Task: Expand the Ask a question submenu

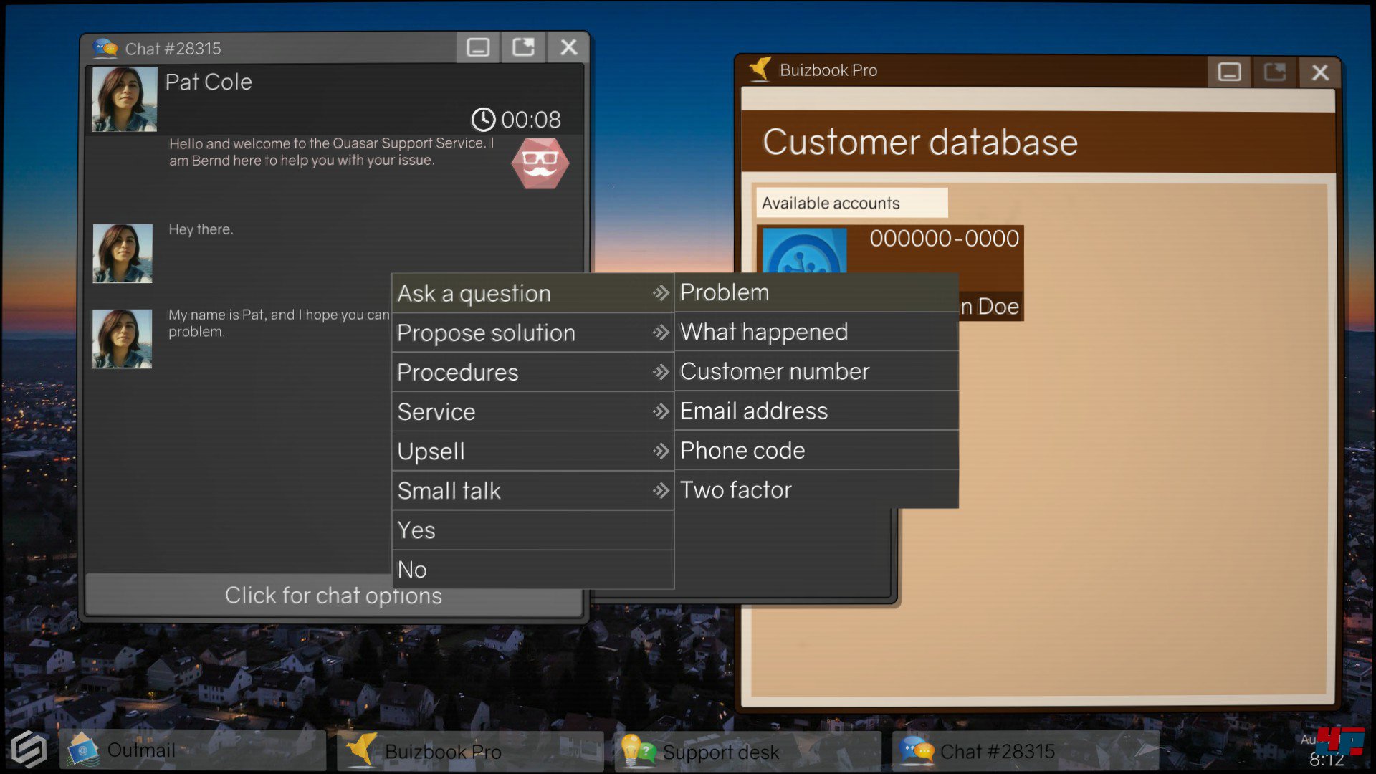Action: click(x=532, y=293)
